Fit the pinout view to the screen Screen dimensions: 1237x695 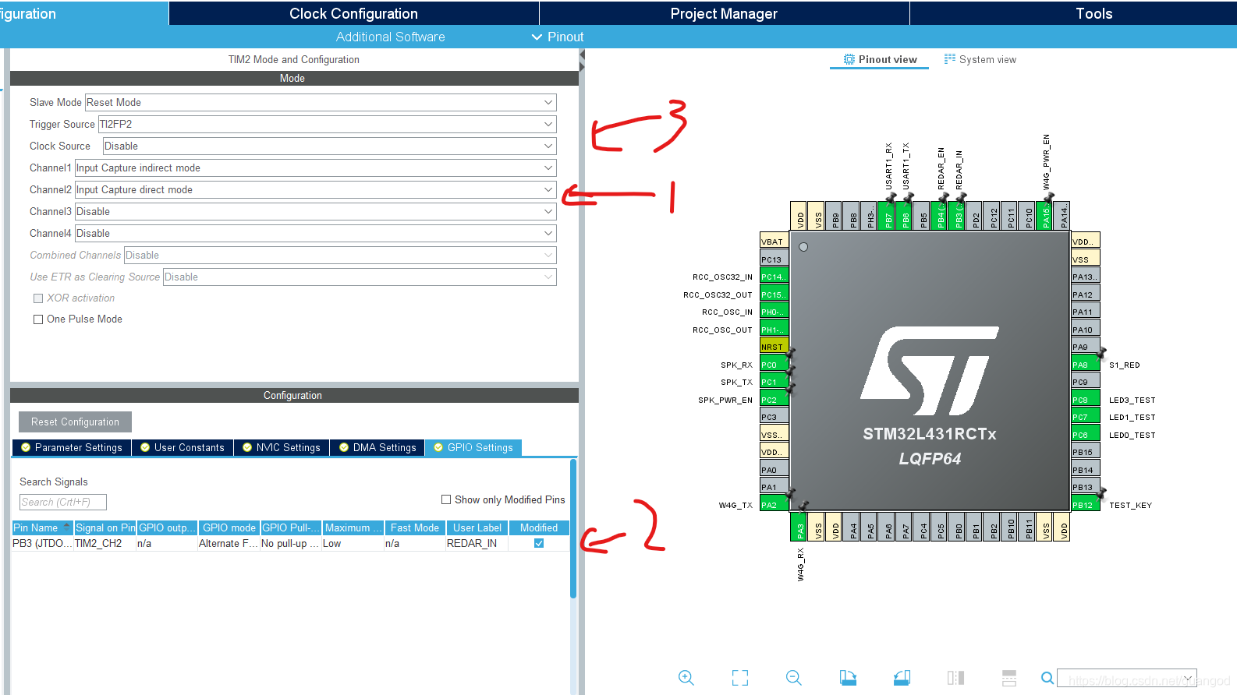point(740,678)
